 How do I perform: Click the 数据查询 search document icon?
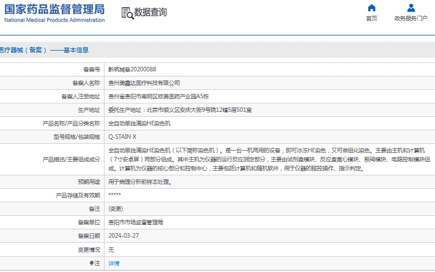tap(128, 13)
